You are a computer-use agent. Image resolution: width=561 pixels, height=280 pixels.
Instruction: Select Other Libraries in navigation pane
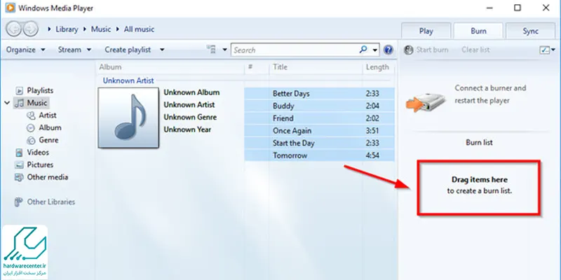[51, 202]
